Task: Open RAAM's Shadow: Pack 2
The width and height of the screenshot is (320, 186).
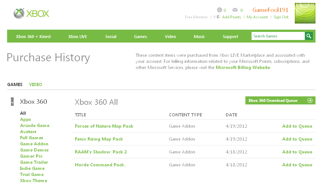Action: pos(101,152)
